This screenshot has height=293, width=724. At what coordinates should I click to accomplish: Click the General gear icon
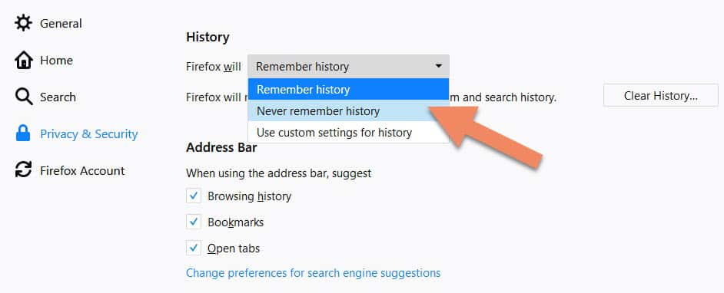[x=23, y=23]
